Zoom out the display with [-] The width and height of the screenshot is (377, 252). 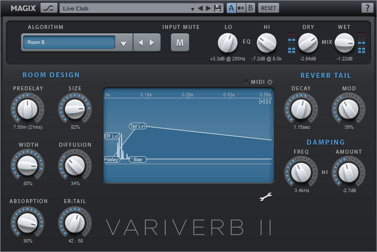click(269, 102)
